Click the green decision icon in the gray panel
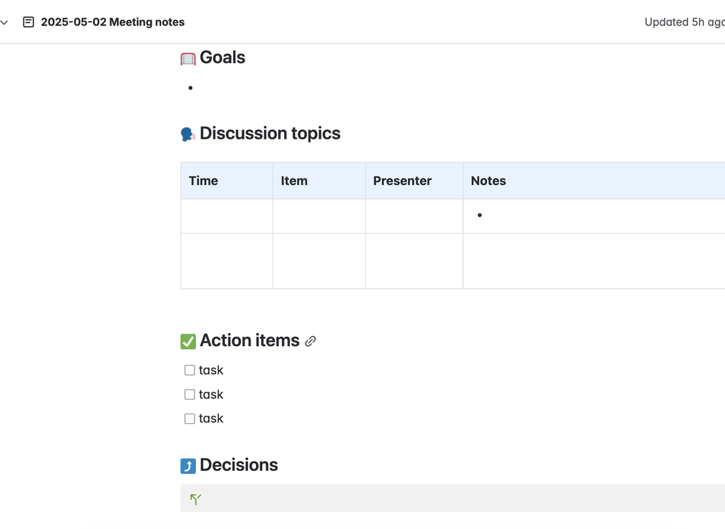This screenshot has height=529, width=725. tap(195, 499)
